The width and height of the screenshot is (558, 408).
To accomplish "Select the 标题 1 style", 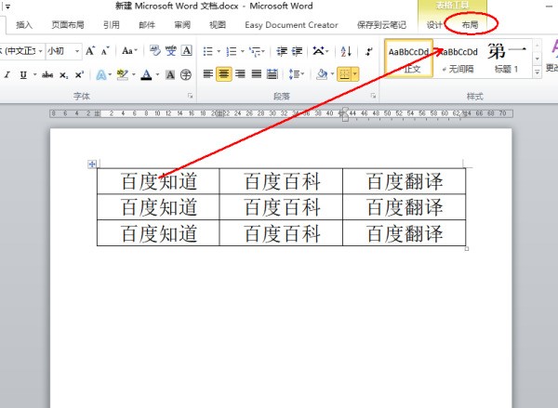I will 507,59.
